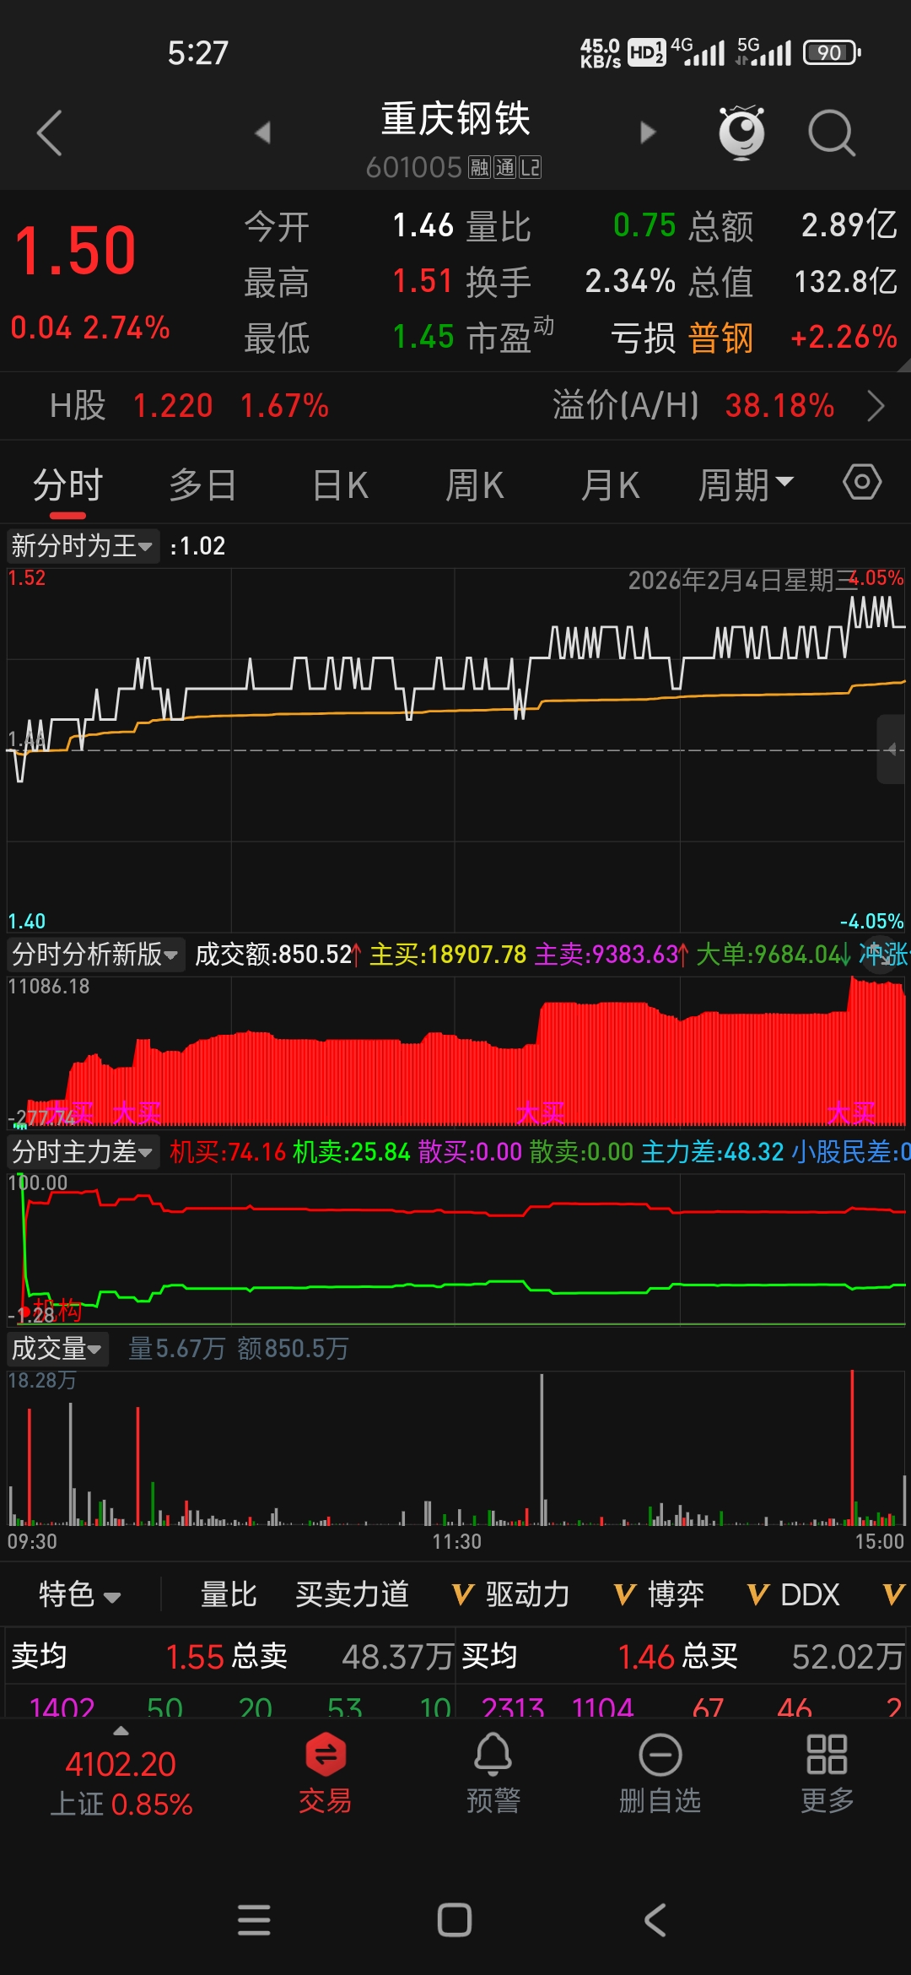This screenshot has height=1975, width=911.
Task: Tap the 融 margin badge
Action: (479, 167)
